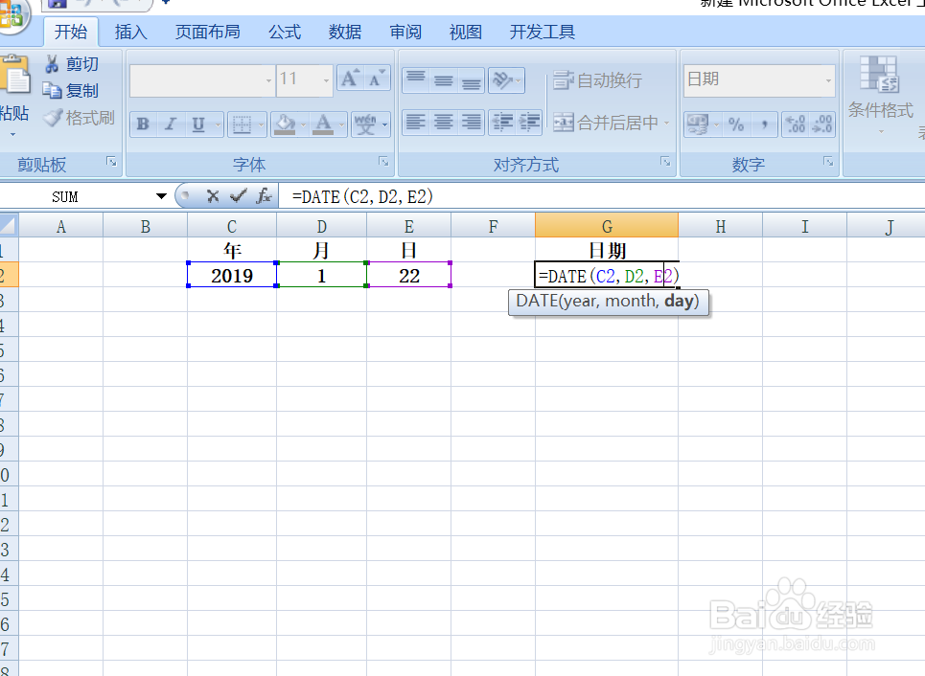
Task: Switch to the 视图 (View) tab
Action: point(466,32)
